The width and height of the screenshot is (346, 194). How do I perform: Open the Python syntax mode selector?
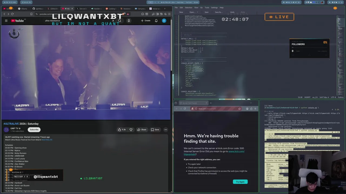point(341,97)
